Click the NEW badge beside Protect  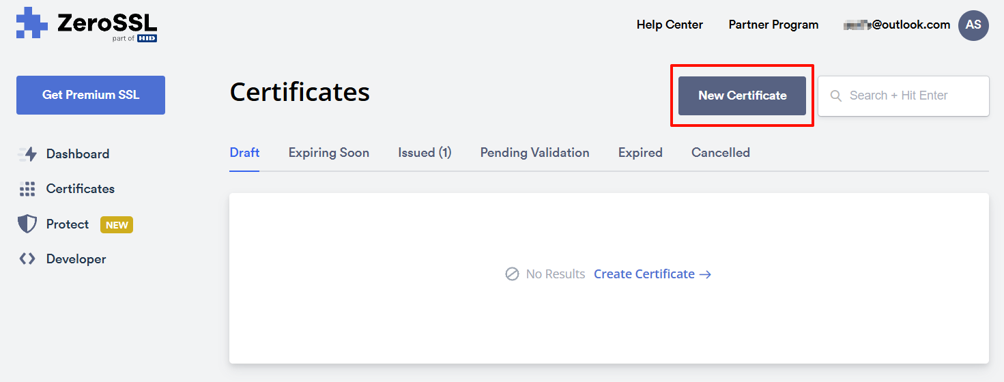(117, 225)
